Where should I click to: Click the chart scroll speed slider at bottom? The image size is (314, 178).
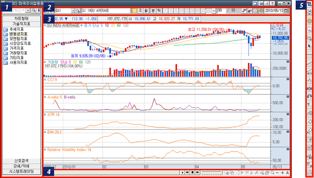pyautogui.click(x=212, y=173)
